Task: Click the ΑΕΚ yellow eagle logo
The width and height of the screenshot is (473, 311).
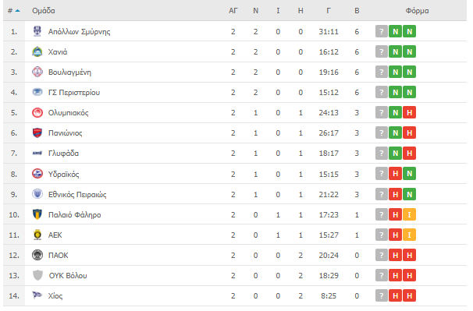Action: 37,235
